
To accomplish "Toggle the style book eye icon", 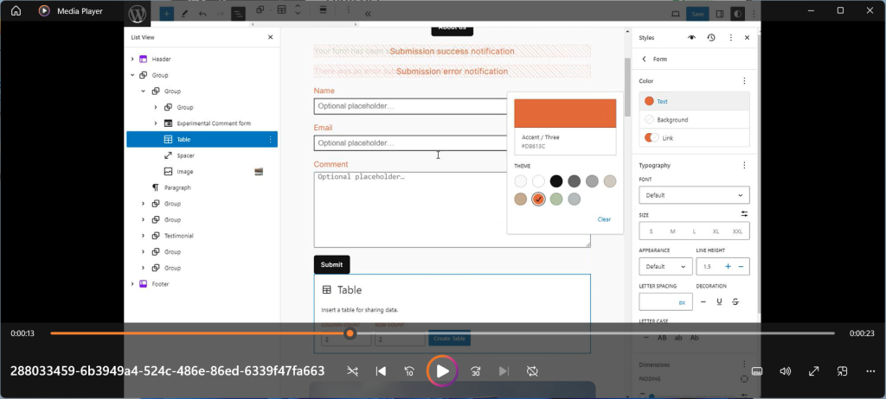I will click(x=691, y=38).
